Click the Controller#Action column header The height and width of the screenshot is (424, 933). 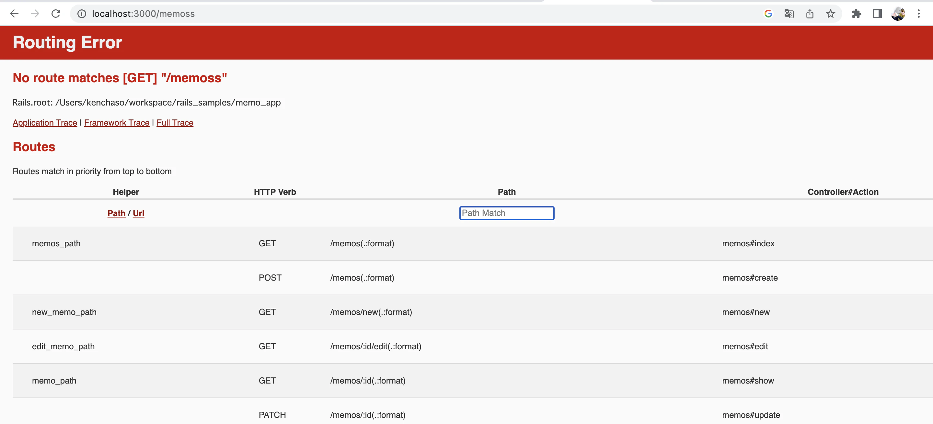[843, 192]
